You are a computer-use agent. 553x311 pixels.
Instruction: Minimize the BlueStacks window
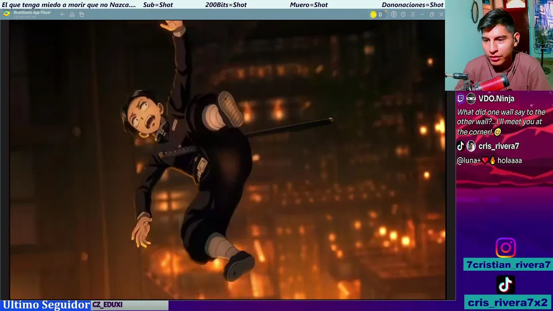pos(422,15)
